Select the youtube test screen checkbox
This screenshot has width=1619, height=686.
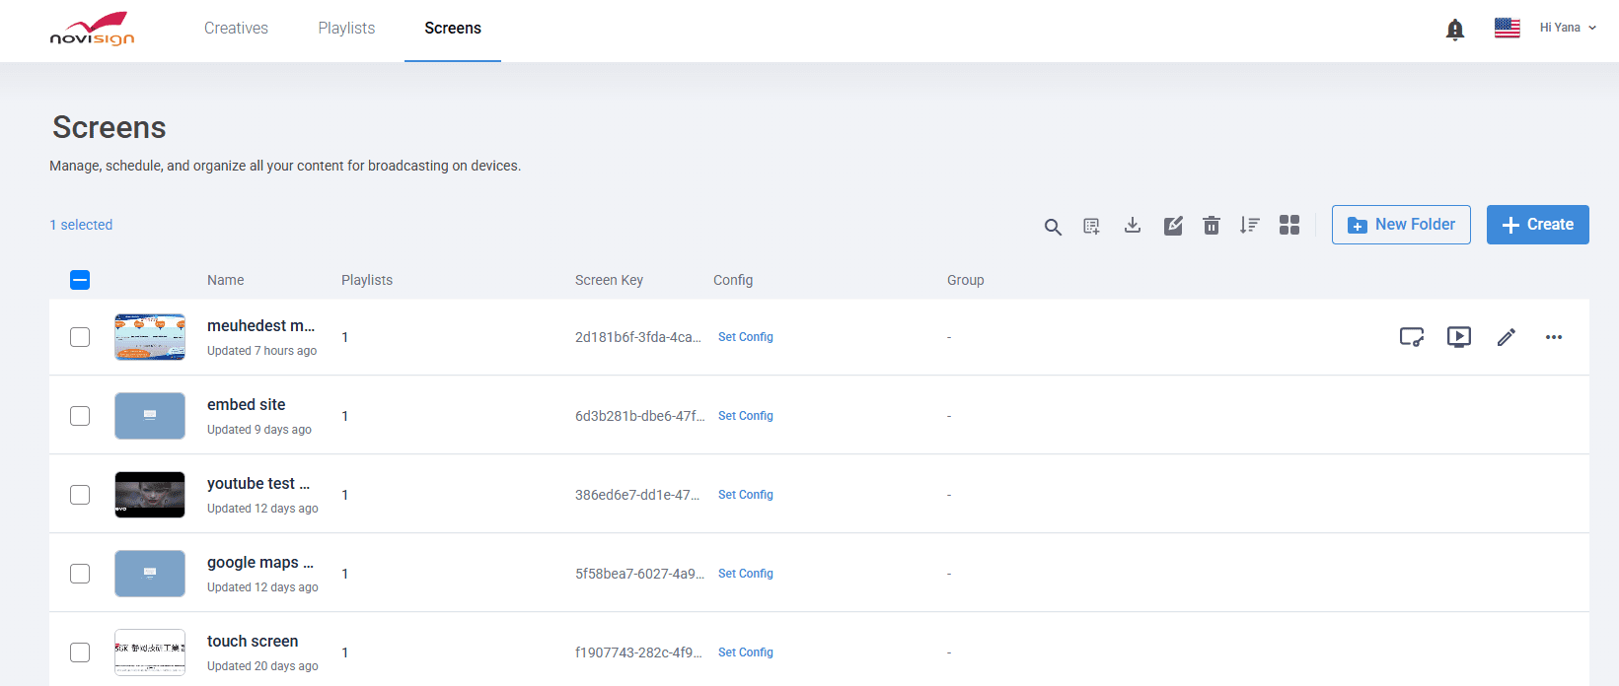pyautogui.click(x=80, y=495)
